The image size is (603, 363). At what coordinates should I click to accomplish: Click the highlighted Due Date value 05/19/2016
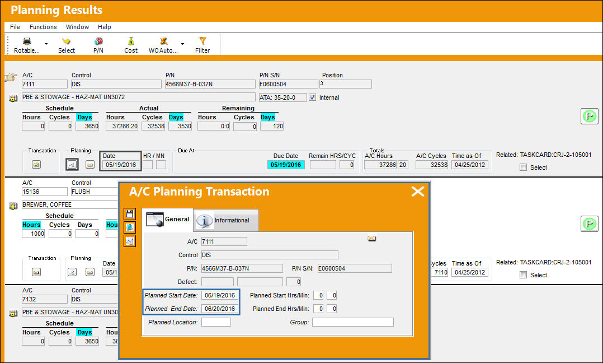[x=286, y=165]
